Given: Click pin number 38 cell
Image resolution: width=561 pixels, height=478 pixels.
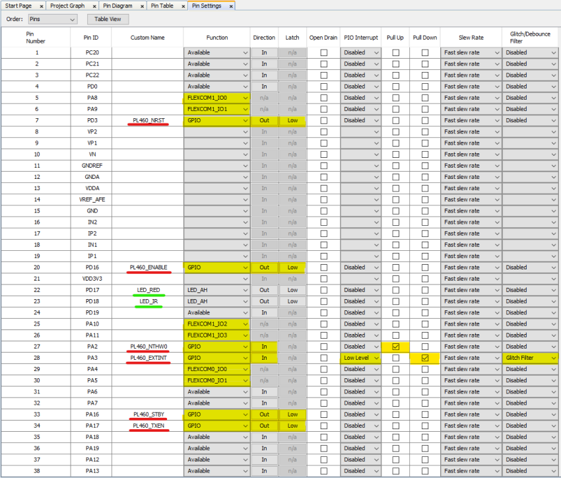Looking at the screenshot, I should point(36,471).
